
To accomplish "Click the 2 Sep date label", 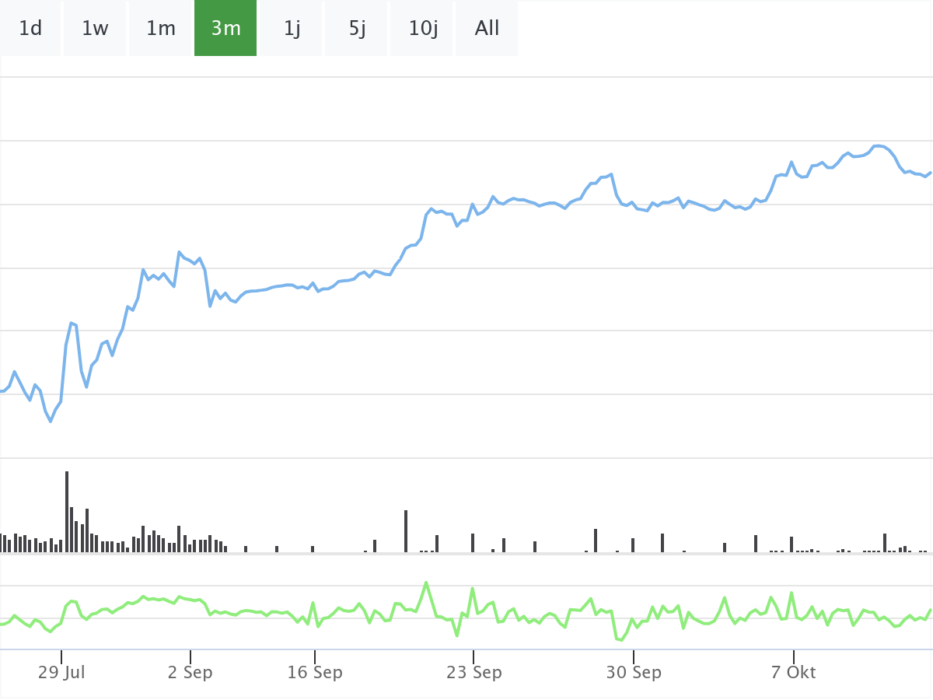I will 190,673.
